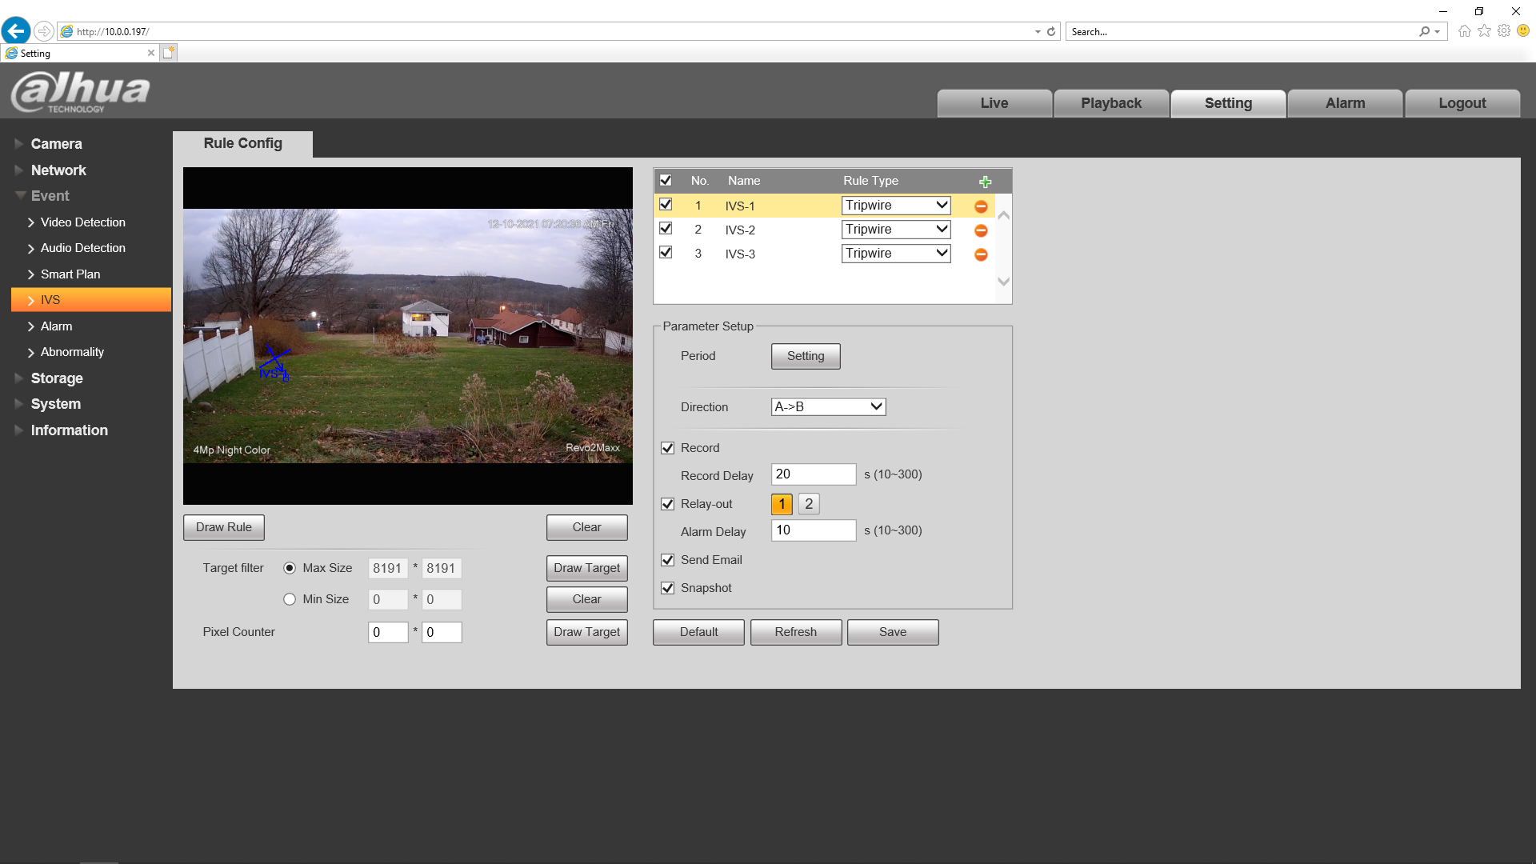The image size is (1536, 864).
Task: Add a new IVS rule with plus icon
Action: pos(985,182)
